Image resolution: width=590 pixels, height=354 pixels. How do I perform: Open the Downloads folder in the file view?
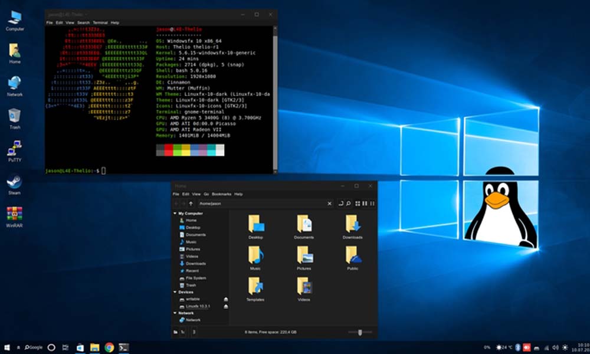(352, 224)
